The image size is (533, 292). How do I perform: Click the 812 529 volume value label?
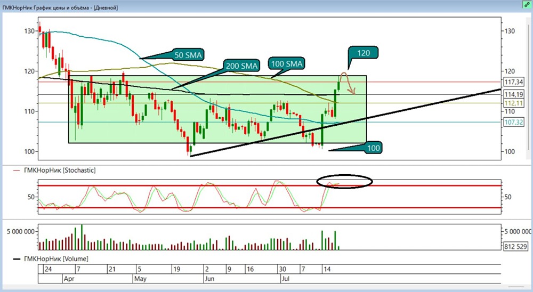[515, 246]
